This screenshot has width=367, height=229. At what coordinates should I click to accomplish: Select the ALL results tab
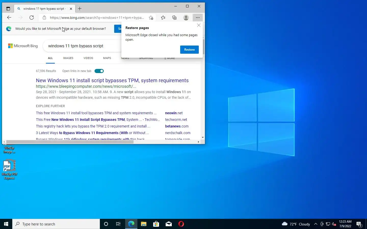[50, 58]
